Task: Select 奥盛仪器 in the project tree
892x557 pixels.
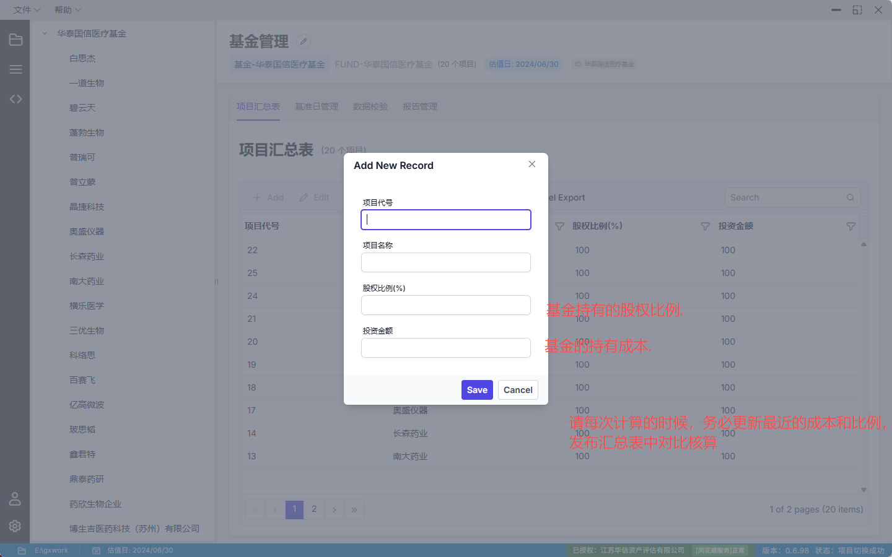Action: pos(87,231)
